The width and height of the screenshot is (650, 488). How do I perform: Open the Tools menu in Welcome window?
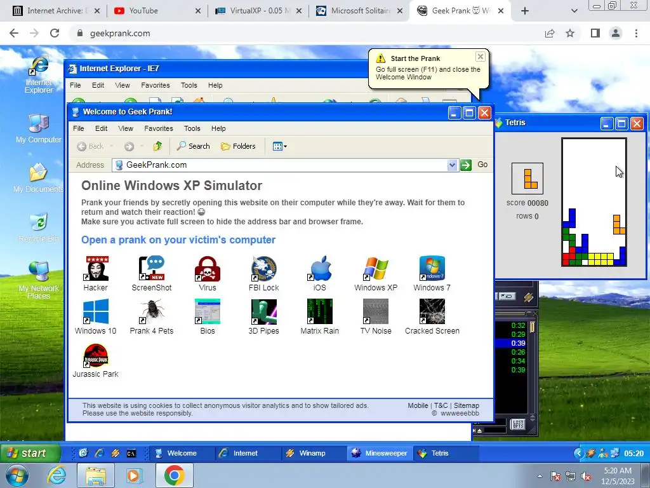(192, 128)
